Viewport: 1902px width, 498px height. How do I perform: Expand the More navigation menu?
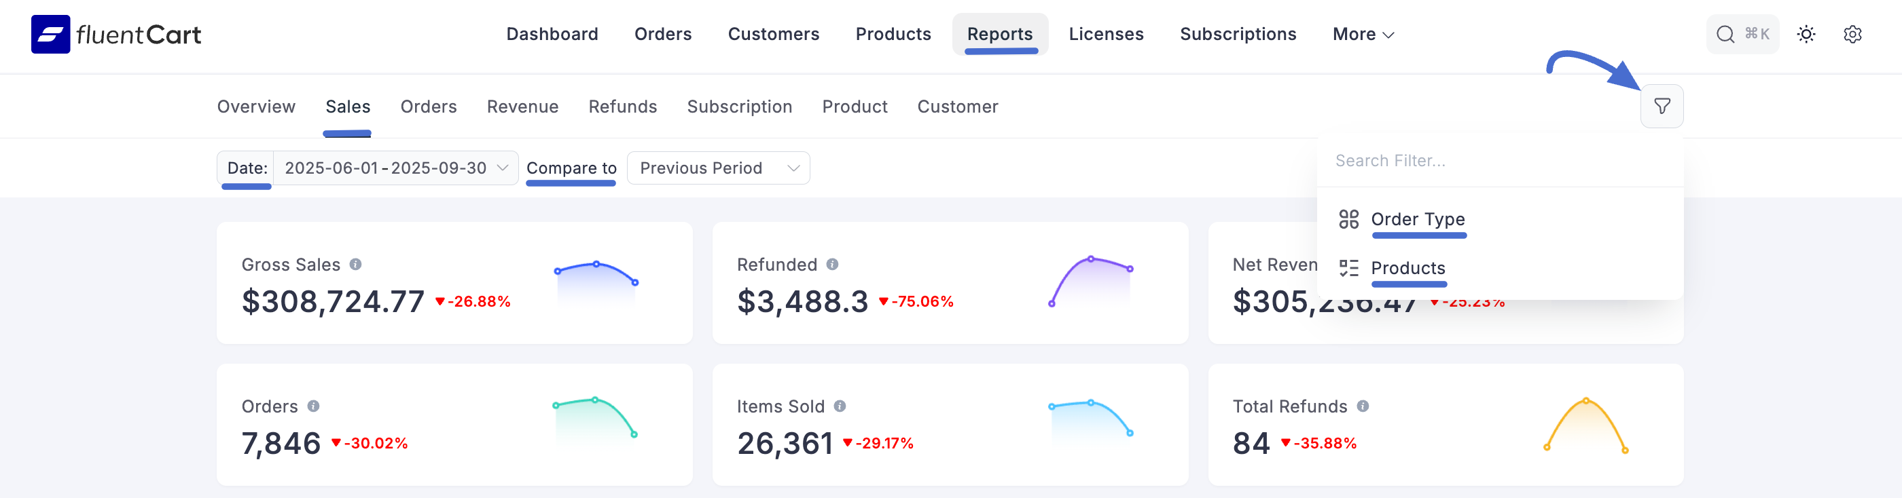pyautogui.click(x=1363, y=34)
